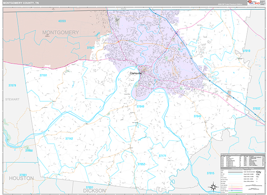
Task: Select ZIP code label 37061
Action: pos(23,175)
